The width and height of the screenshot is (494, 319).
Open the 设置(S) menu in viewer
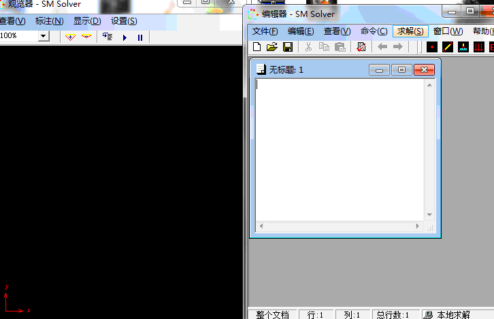[x=124, y=21]
